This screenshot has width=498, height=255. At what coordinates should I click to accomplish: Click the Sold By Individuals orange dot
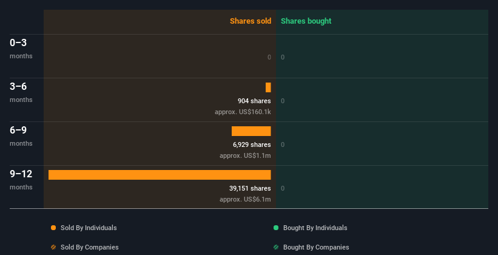click(x=53, y=228)
